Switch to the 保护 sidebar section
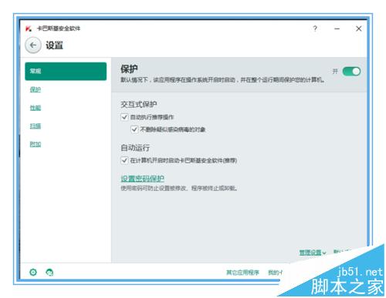386x298 pixels. (x=36, y=89)
